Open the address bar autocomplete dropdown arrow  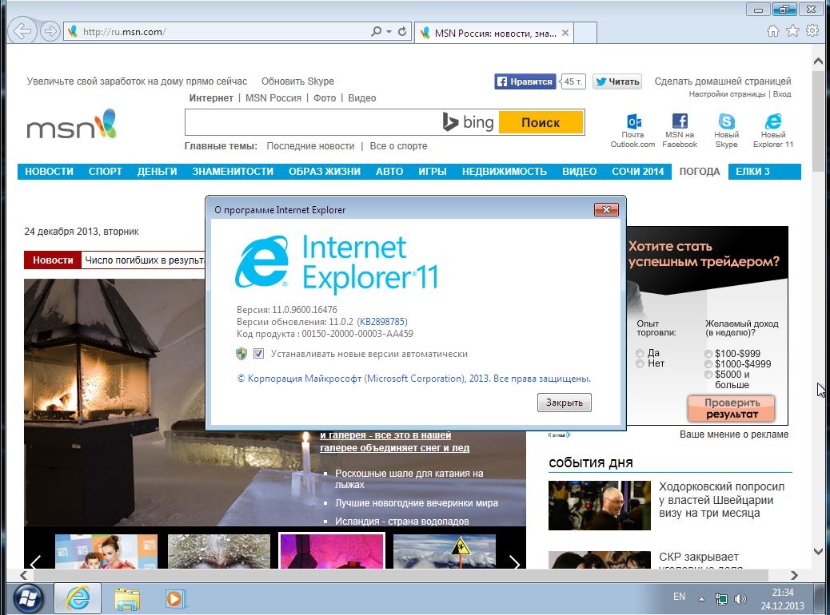point(389,31)
